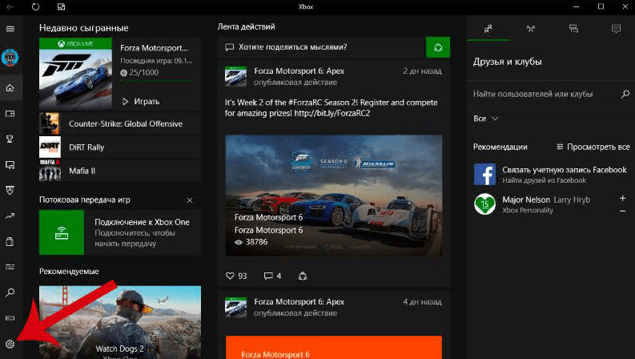Image resolution: width=635 pixels, height=359 pixels.
Task: Open Trending arrow icon in sidebar
Action: (x=10, y=216)
